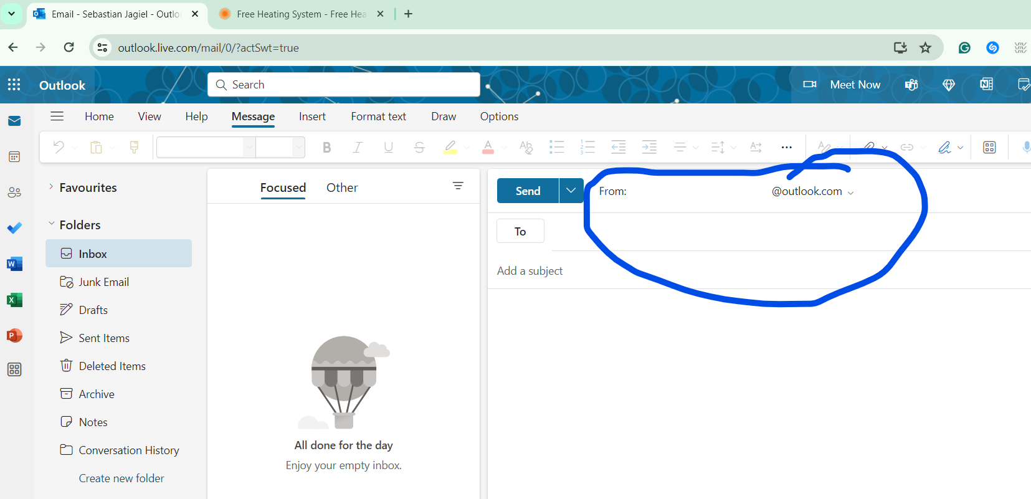
Task: Open the Draw ribbon tab
Action: [x=444, y=116]
